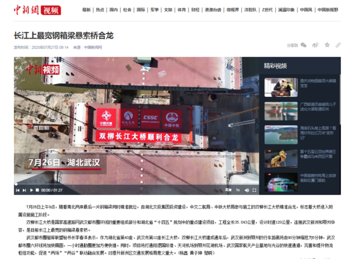Open the 广西邮递员爸爸 video title link

[x=318, y=106]
